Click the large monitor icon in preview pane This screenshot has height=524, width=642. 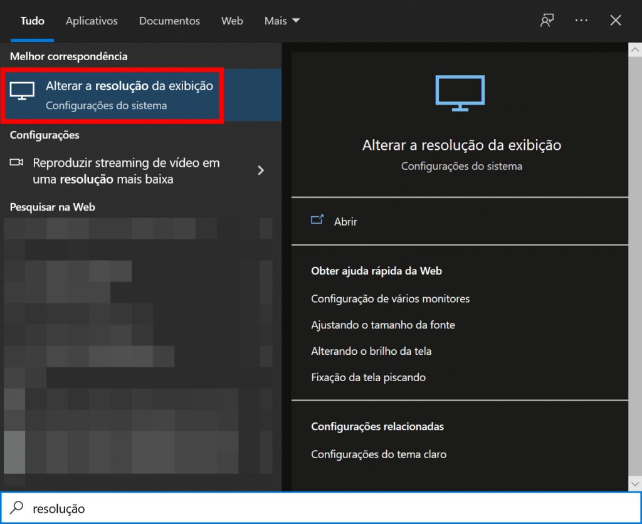(x=461, y=93)
